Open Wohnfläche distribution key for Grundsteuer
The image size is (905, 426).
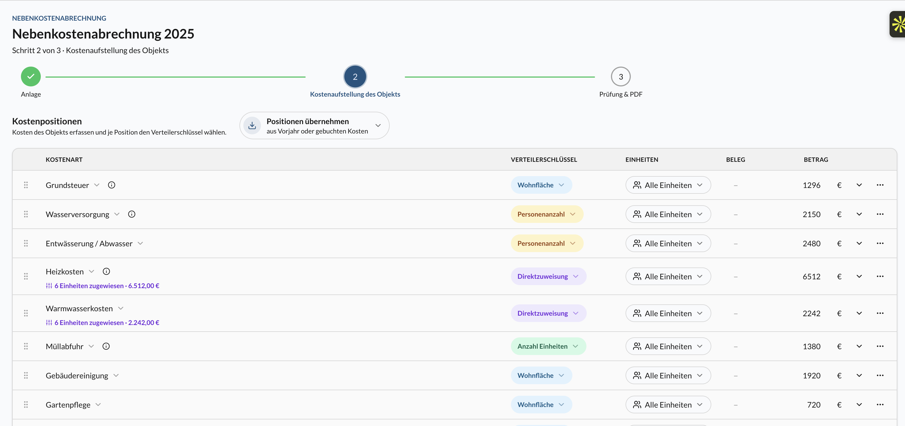click(x=541, y=185)
